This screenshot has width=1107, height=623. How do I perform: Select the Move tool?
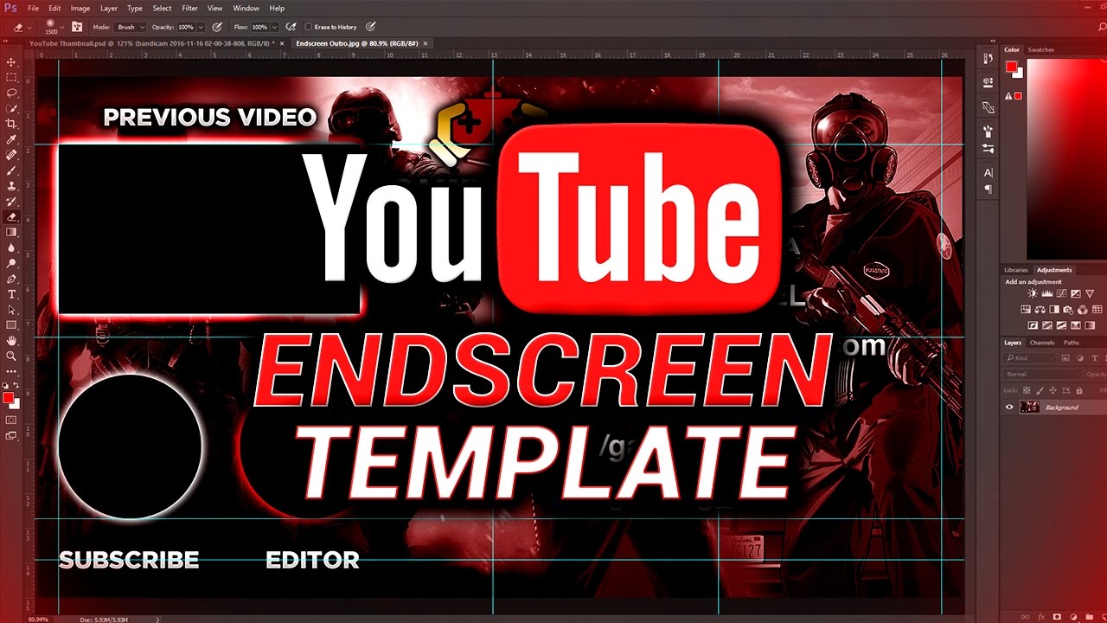click(x=11, y=62)
